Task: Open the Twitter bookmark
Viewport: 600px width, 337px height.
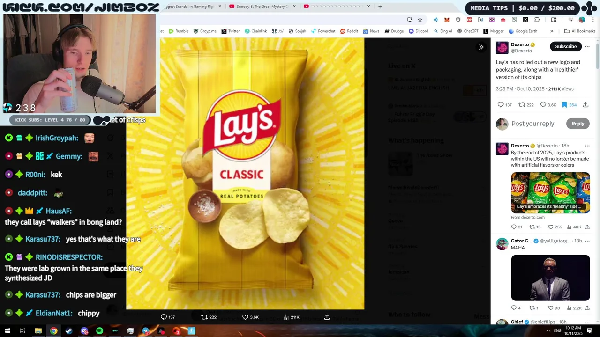Action: point(230,31)
